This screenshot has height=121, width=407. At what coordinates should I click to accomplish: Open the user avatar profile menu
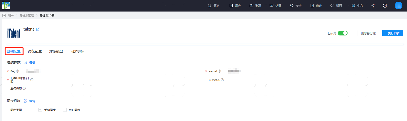point(398,5)
